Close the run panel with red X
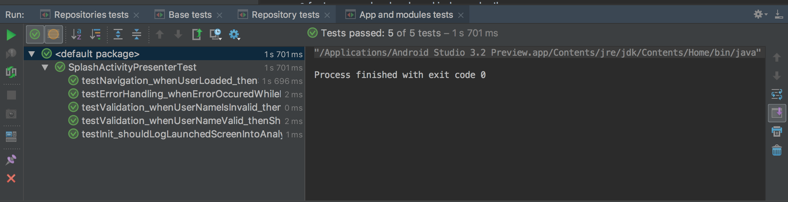Screen dimensions: 788x202 click(x=11, y=179)
